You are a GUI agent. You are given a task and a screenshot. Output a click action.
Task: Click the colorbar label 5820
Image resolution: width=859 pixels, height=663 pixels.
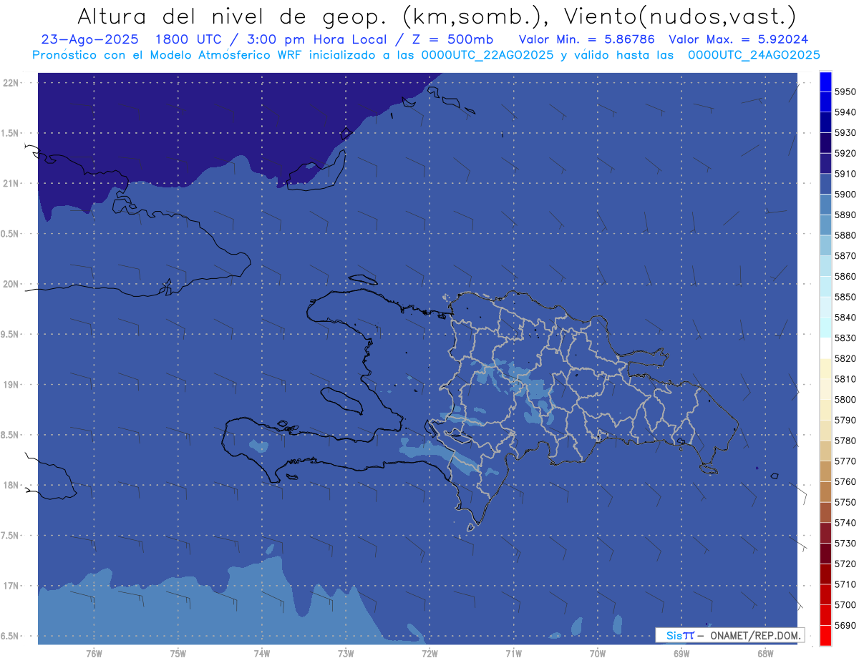[x=845, y=358]
